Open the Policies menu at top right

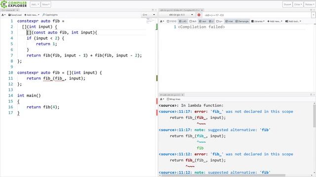309,4
